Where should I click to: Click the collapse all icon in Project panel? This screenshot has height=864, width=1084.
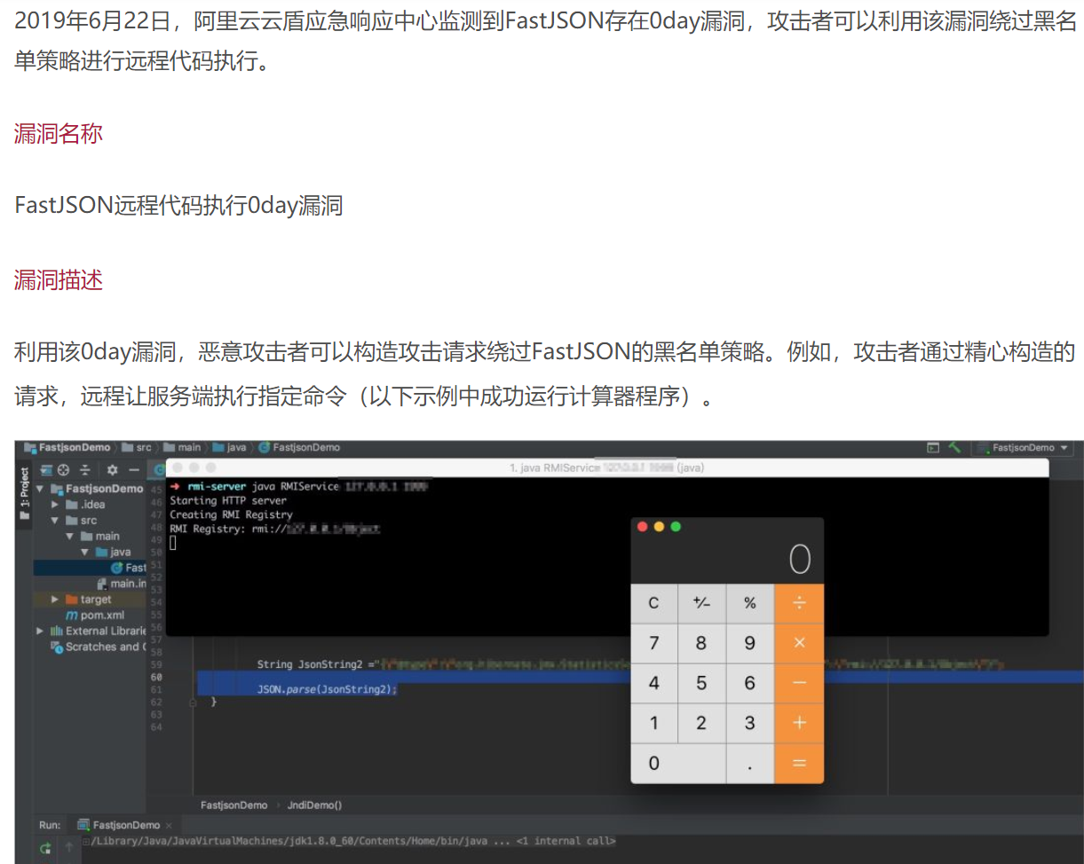pyautogui.click(x=85, y=469)
